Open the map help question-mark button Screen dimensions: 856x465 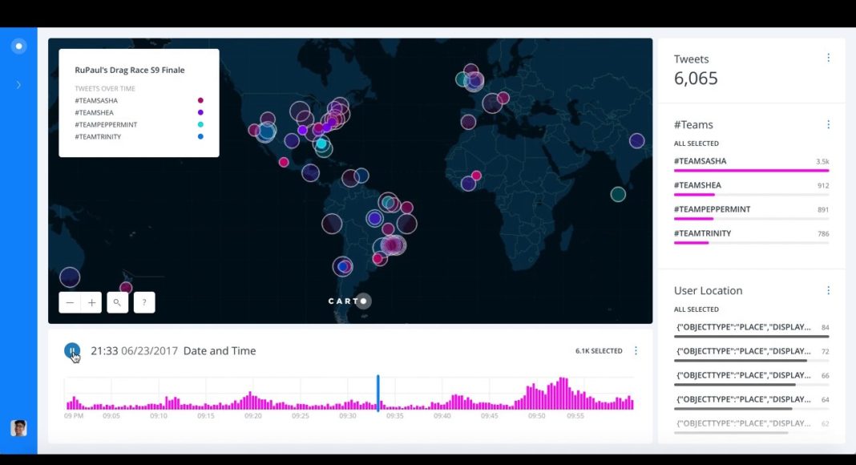[144, 302]
